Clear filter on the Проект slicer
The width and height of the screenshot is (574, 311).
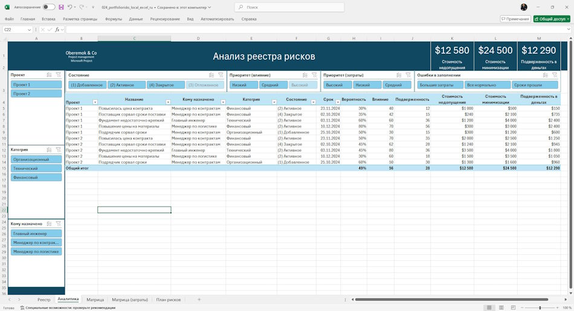coord(58,75)
